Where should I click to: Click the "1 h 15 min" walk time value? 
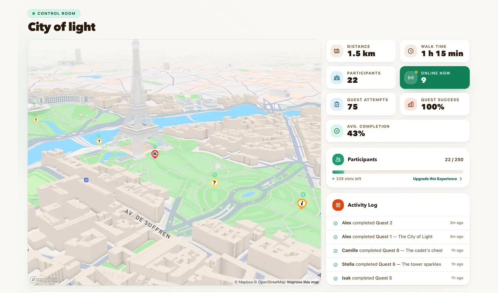click(x=442, y=54)
